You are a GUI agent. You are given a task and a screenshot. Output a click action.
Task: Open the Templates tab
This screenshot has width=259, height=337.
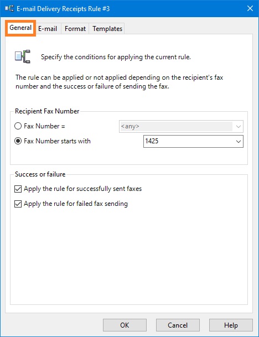(x=107, y=29)
